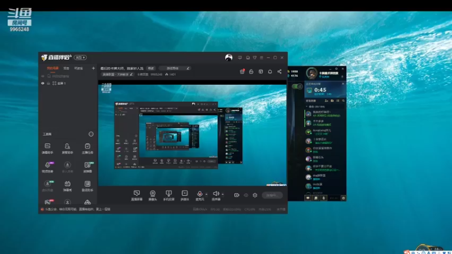Add a multimedia (多媒体) source
Screen dimensions: 452x254
click(x=185, y=195)
